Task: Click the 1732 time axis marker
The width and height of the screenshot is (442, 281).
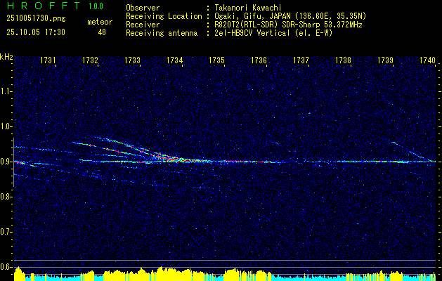Action: pyautogui.click(x=90, y=60)
